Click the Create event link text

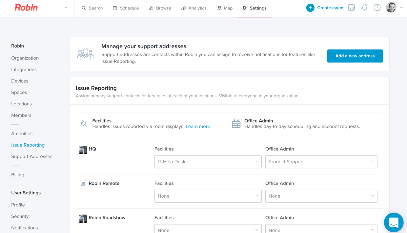[330, 8]
